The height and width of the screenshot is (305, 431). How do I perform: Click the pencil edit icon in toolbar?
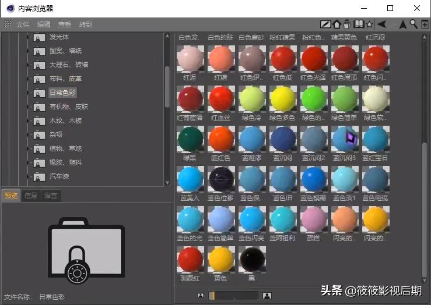(x=325, y=24)
